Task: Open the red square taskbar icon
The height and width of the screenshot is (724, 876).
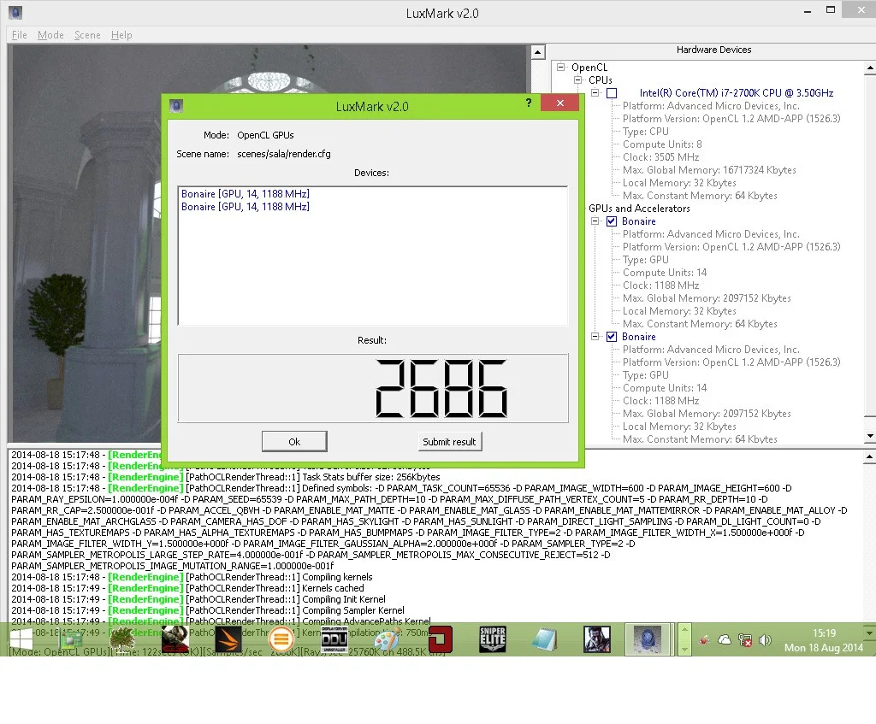Action: point(440,639)
